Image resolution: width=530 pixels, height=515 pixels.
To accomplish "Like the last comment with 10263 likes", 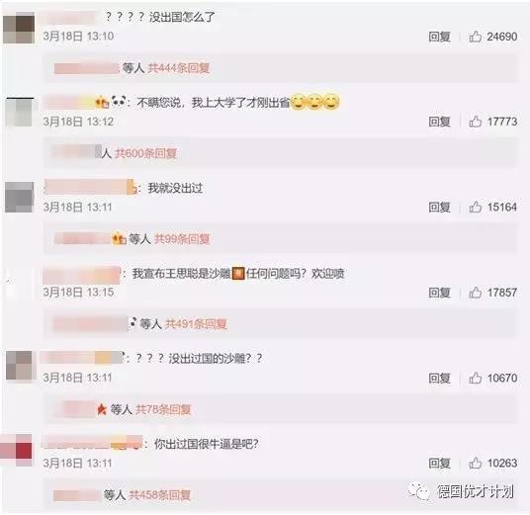I will tap(475, 463).
